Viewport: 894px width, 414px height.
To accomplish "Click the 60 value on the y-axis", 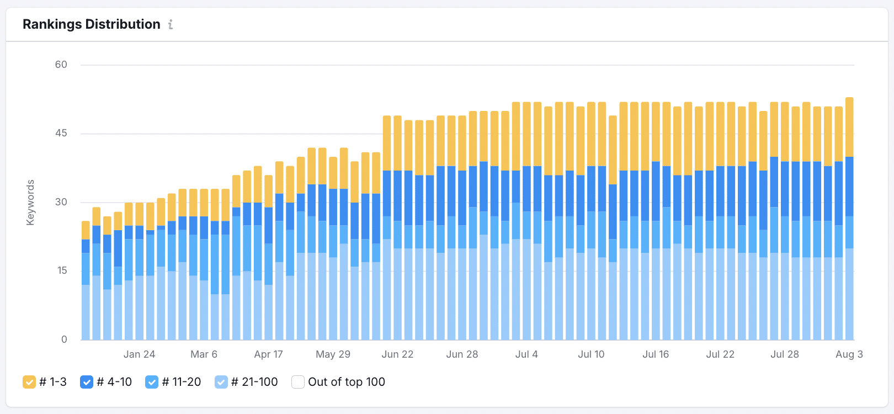I will click(x=61, y=65).
